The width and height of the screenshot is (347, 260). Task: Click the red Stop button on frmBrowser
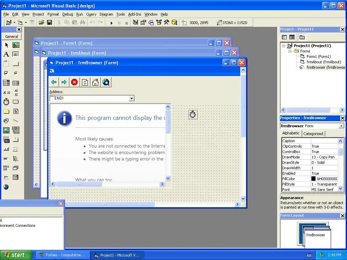(74, 82)
